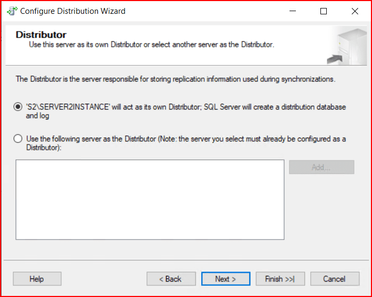Click the Finish >>| button
Viewport: 372px width, 297px height.
click(x=279, y=279)
